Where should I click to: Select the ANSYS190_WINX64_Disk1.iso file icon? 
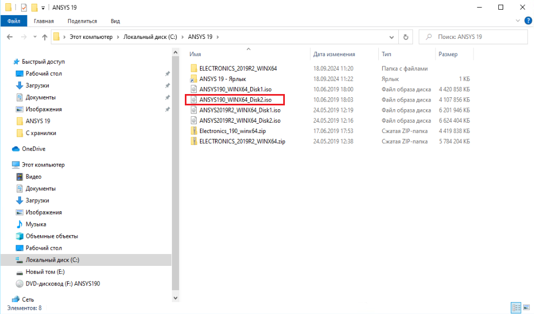click(193, 90)
